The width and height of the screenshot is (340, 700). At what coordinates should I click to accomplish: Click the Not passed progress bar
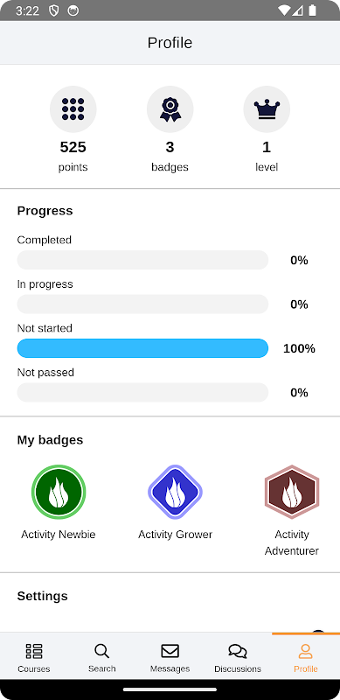coord(142,392)
